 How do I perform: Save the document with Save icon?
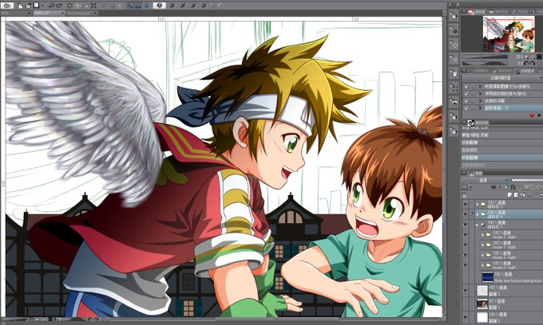[x=36, y=6]
